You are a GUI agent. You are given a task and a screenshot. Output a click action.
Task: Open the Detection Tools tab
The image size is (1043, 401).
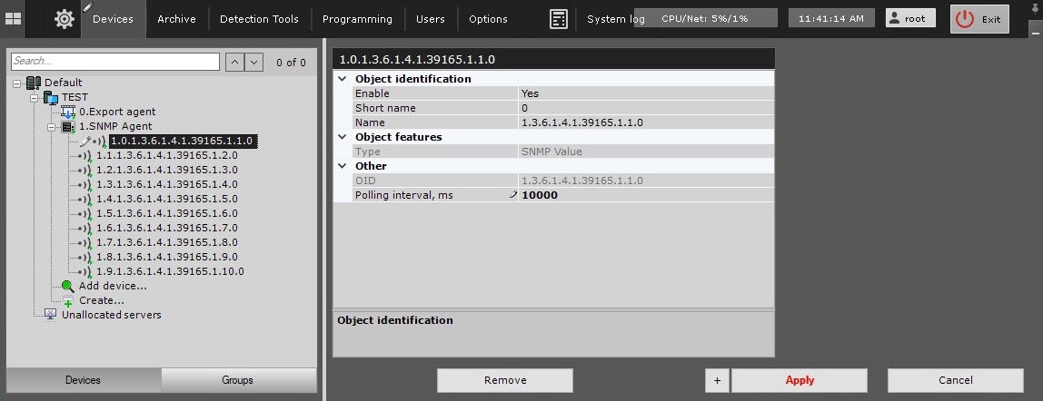coord(259,19)
